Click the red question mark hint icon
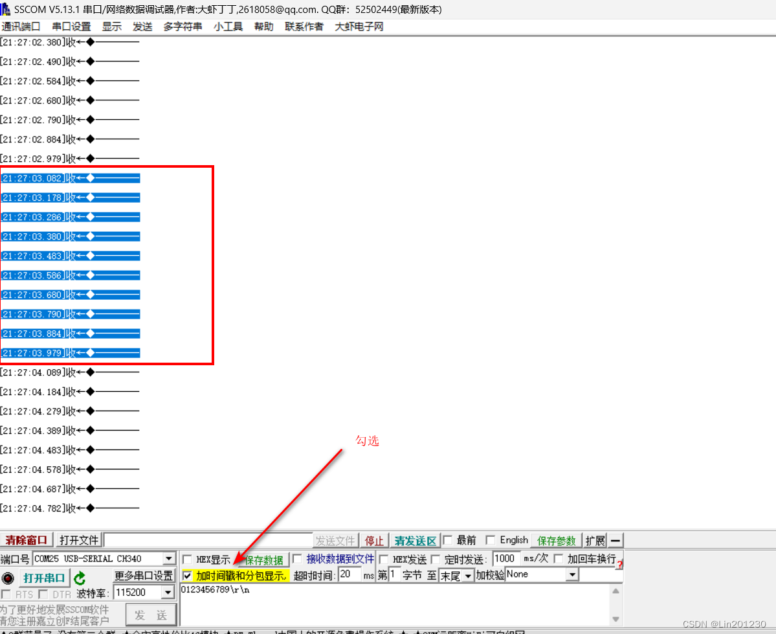The image size is (776, 634). point(620,565)
